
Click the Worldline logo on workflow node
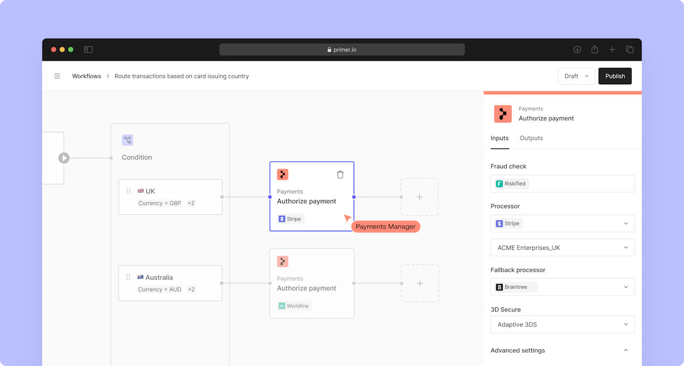pyautogui.click(x=282, y=306)
